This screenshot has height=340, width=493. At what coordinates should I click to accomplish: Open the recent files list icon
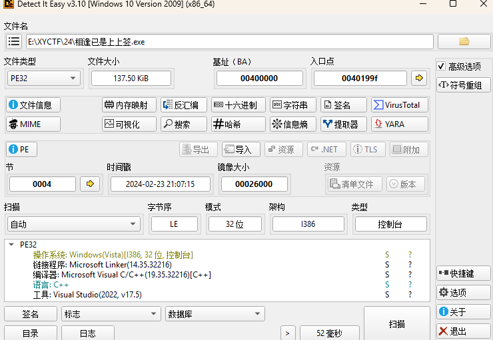(x=14, y=41)
